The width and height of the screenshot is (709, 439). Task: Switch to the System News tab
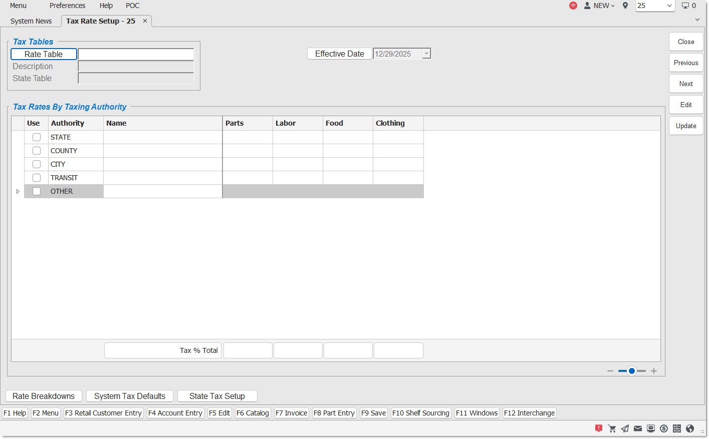[x=31, y=21]
